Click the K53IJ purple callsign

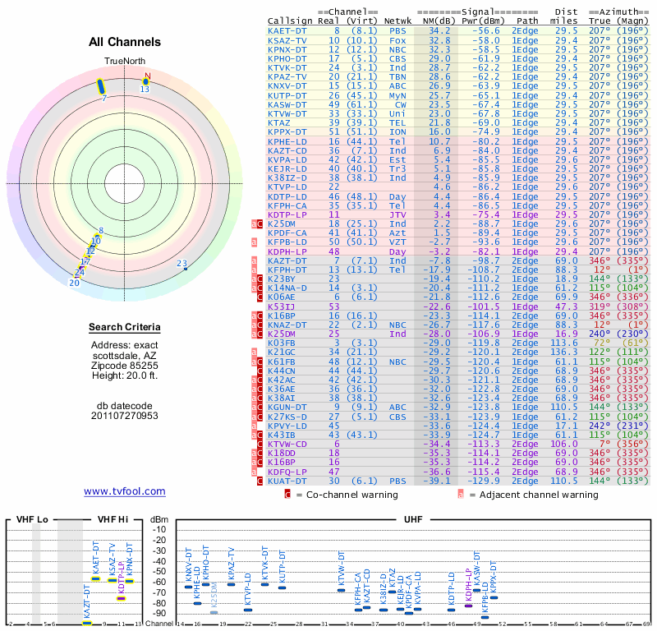click(282, 306)
